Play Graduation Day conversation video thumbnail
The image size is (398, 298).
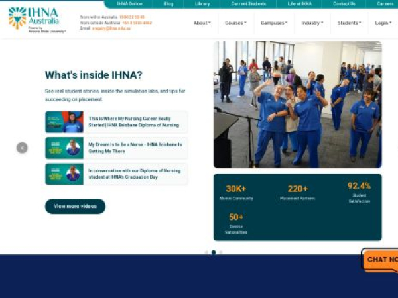(x=64, y=174)
